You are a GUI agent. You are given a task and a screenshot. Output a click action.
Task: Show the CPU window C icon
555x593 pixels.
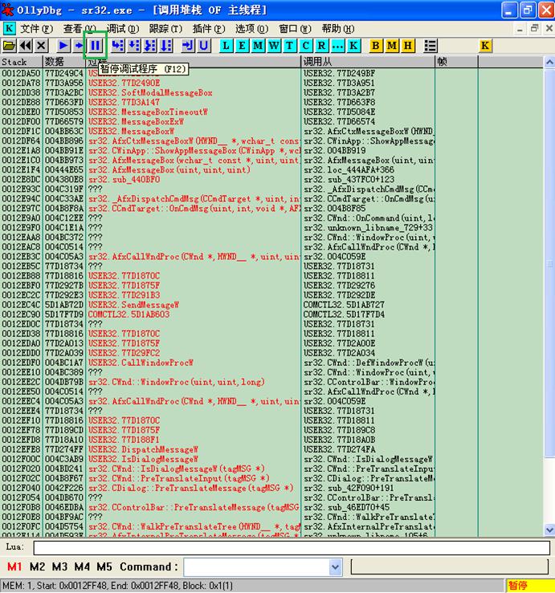pyautogui.click(x=305, y=46)
